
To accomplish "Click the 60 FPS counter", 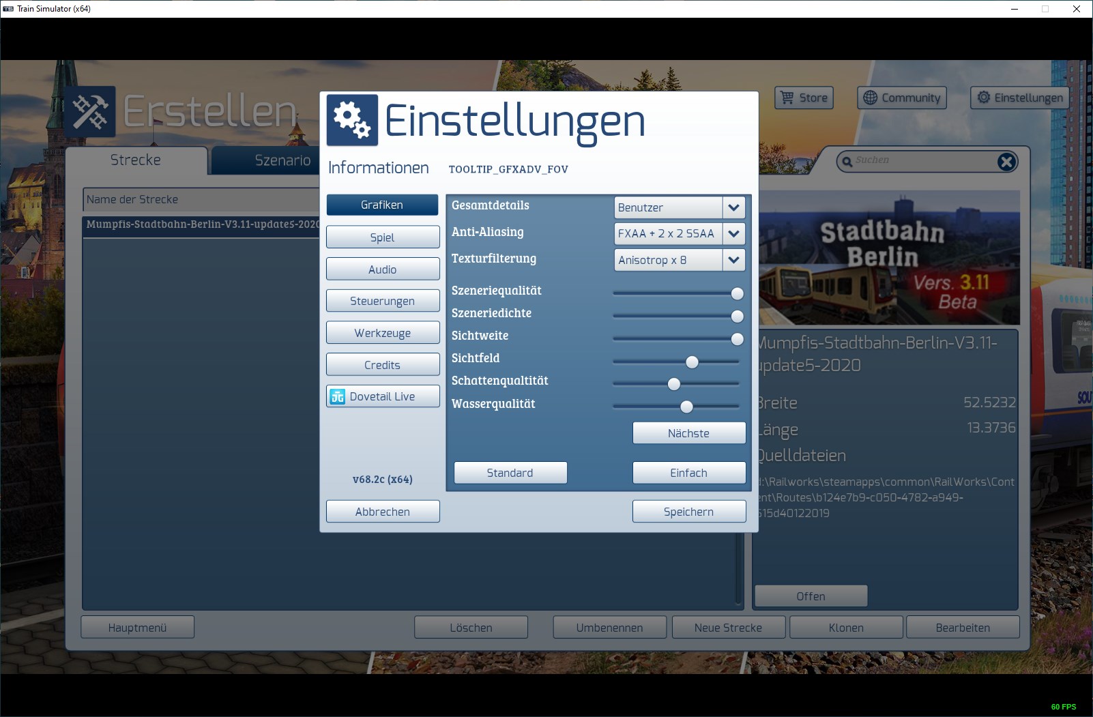I will [x=1064, y=707].
